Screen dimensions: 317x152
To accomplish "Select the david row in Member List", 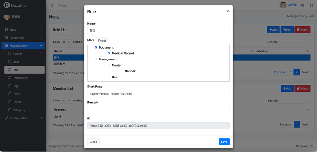I will [181, 116].
